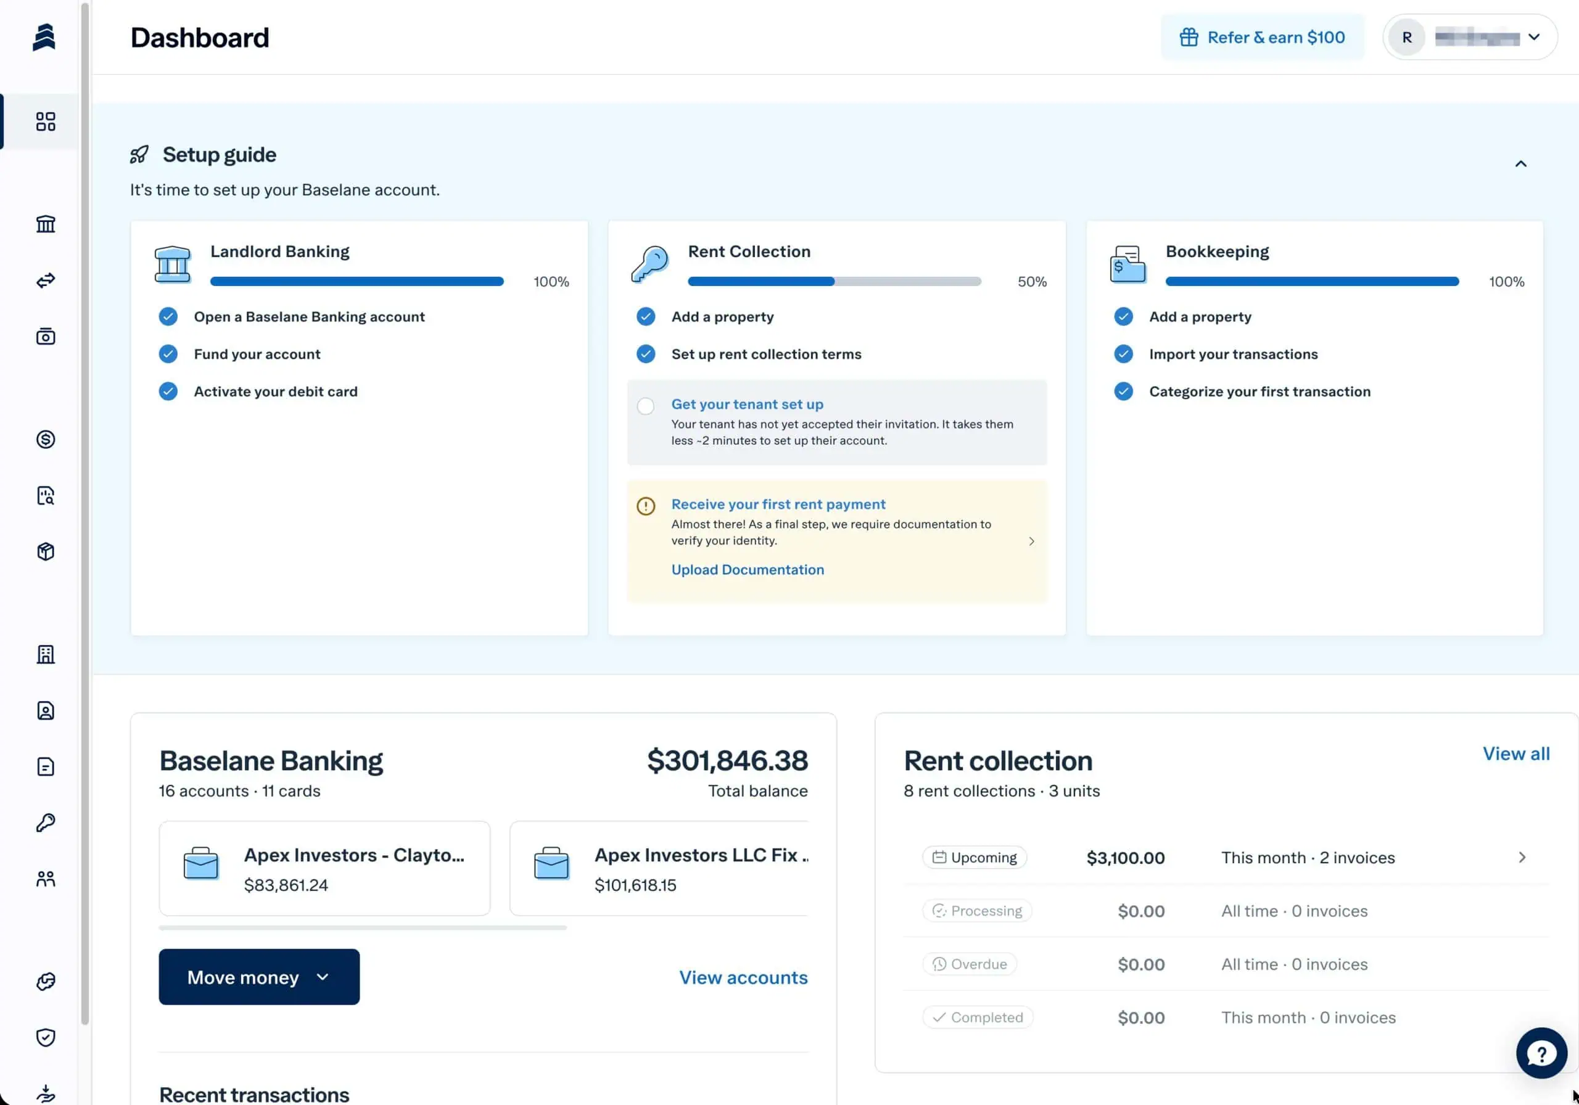The image size is (1579, 1105).
Task: Open the shield check sidebar icon
Action: 46,1038
